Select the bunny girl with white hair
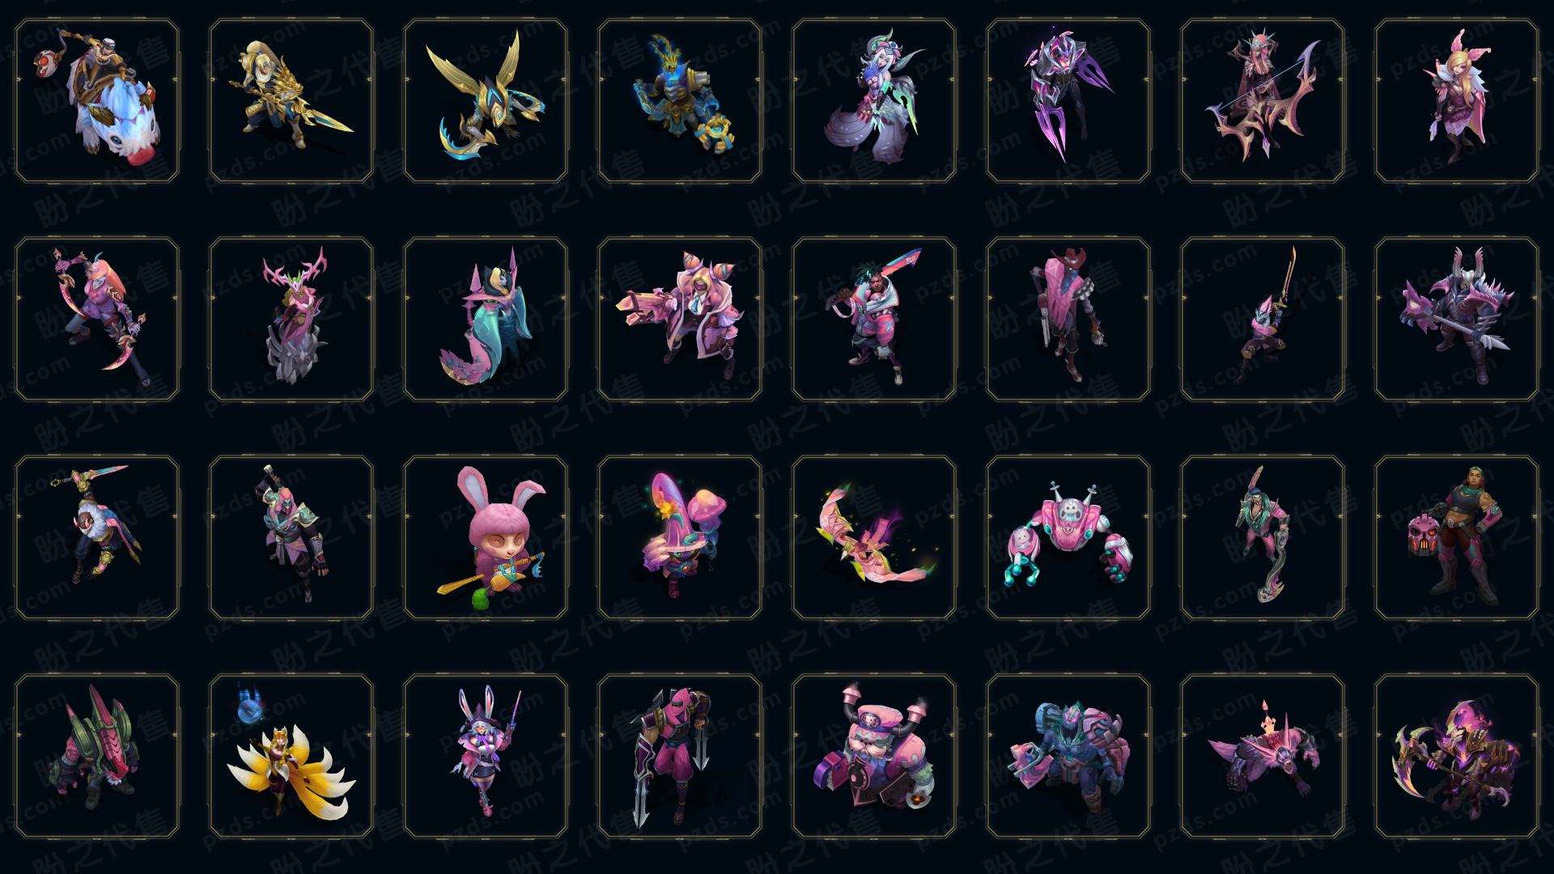Image resolution: width=1554 pixels, height=874 pixels. (x=486, y=756)
